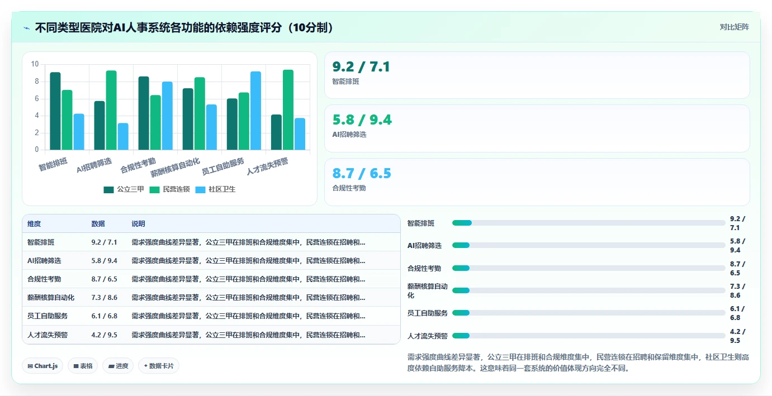772x396 pixels.
Task: Toggle the 公立三甲 legend series
Action: click(124, 189)
